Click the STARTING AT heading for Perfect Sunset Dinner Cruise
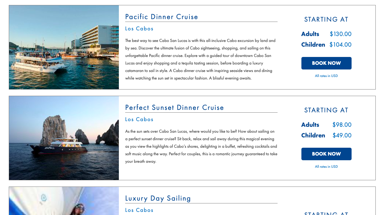Viewport: 382px width, 215px height. tap(326, 110)
